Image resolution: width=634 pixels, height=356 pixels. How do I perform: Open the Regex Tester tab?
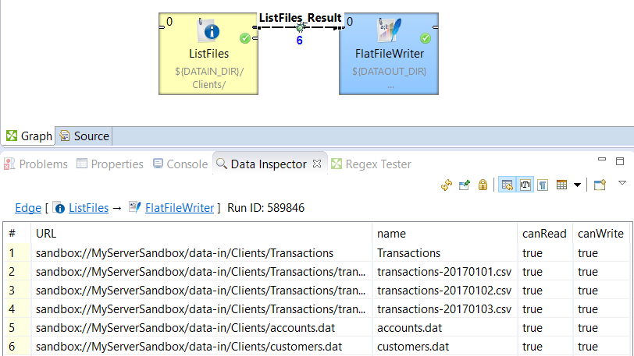(x=371, y=164)
